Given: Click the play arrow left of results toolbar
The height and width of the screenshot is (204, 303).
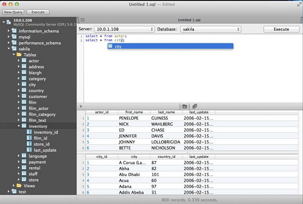Looking at the screenshot, I should [82, 106].
